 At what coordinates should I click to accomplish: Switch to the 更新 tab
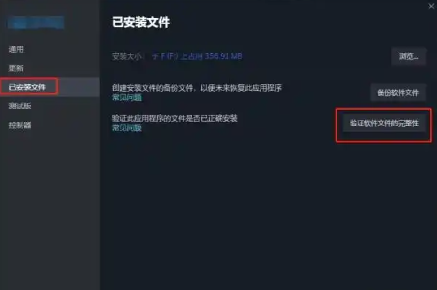click(16, 68)
